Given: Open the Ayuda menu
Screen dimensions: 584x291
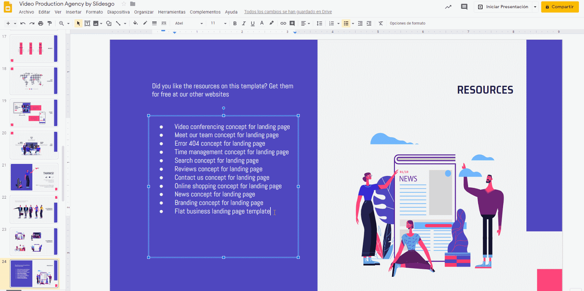Looking at the screenshot, I should pyautogui.click(x=231, y=12).
